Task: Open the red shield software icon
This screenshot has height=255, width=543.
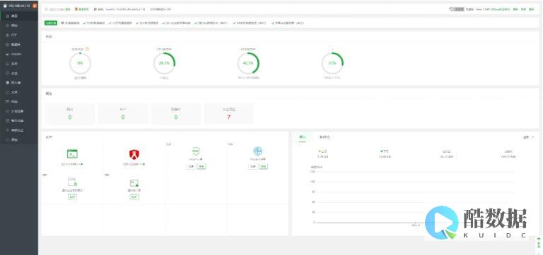Action: tap(134, 154)
